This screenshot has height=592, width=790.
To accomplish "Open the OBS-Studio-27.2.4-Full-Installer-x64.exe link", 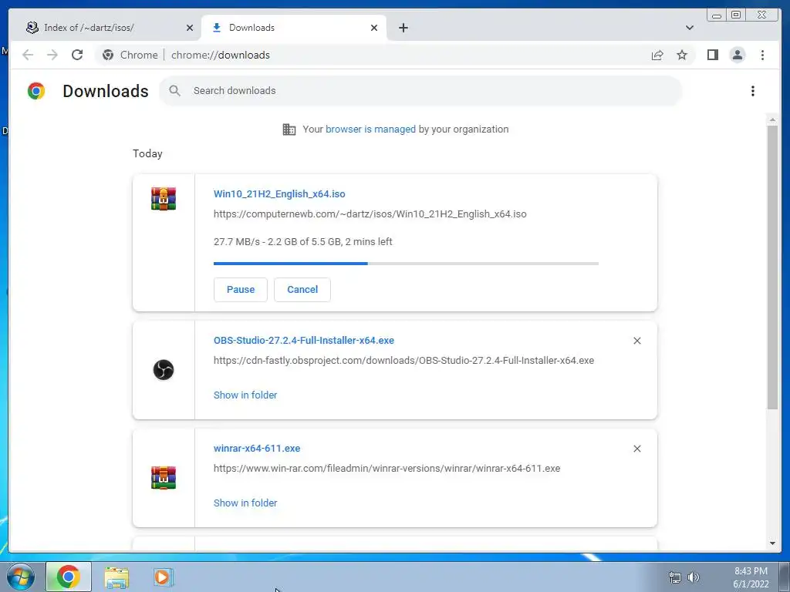I will click(304, 340).
